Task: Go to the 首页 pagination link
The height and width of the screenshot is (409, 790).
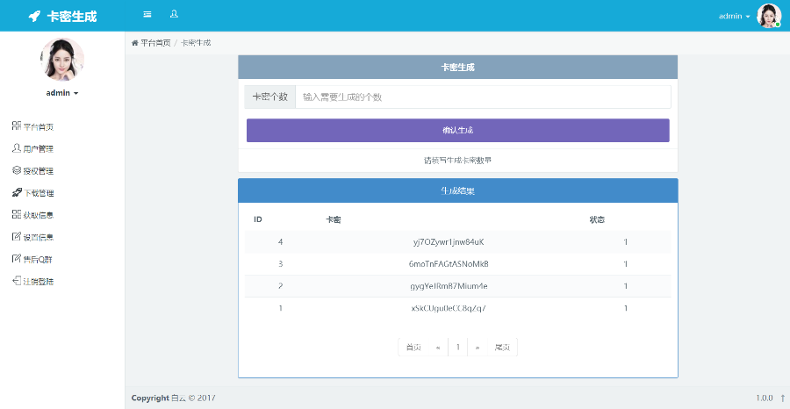Action: click(x=413, y=347)
